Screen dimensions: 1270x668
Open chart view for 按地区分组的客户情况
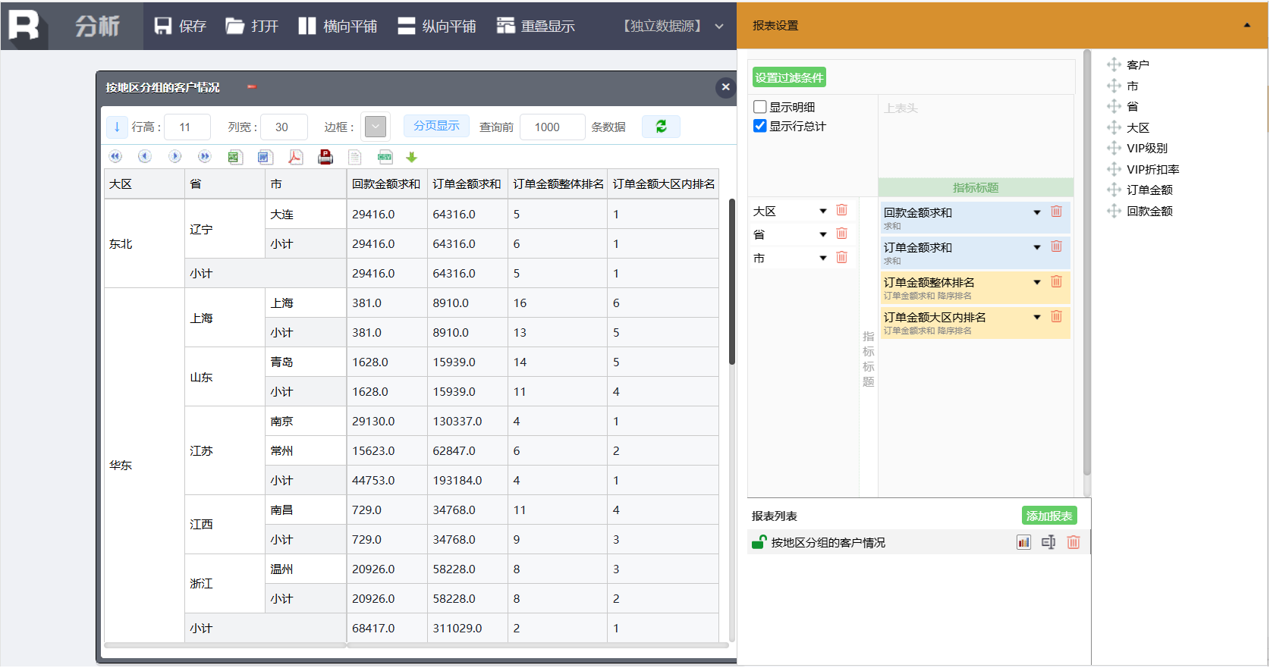(x=1023, y=542)
